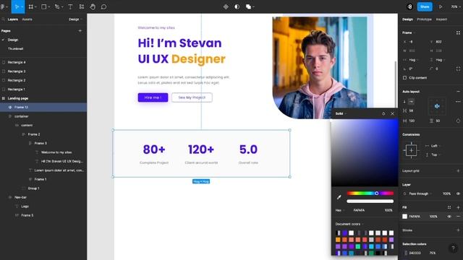This screenshot has width=463, height=260.
Task: Select the Text tool
Action: 70,6
